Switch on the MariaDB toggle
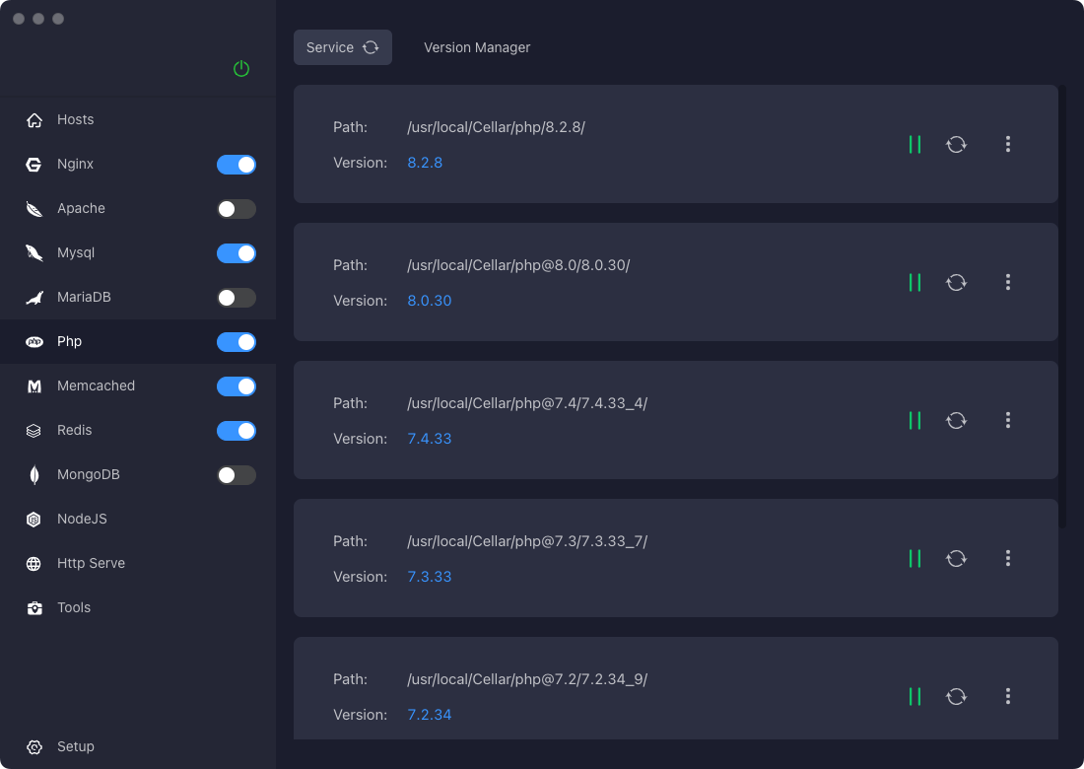Image resolution: width=1084 pixels, height=769 pixels. (x=237, y=298)
